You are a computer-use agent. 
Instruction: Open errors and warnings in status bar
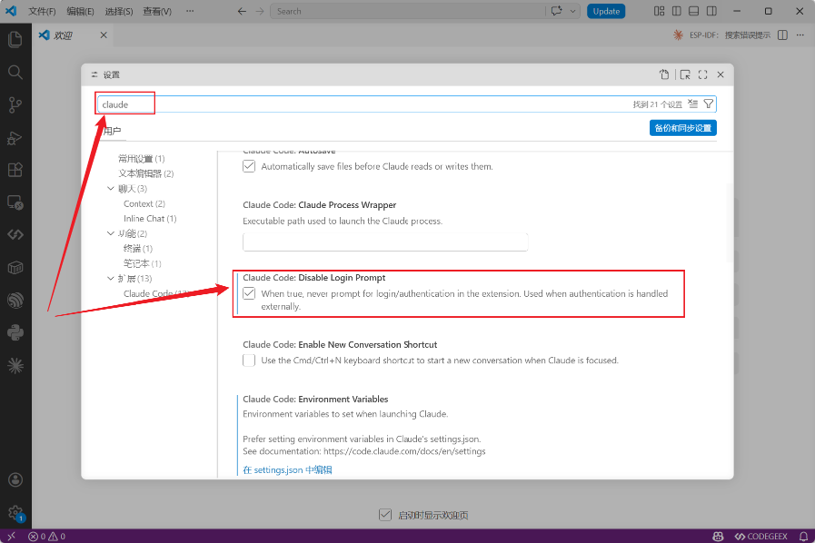pos(47,536)
